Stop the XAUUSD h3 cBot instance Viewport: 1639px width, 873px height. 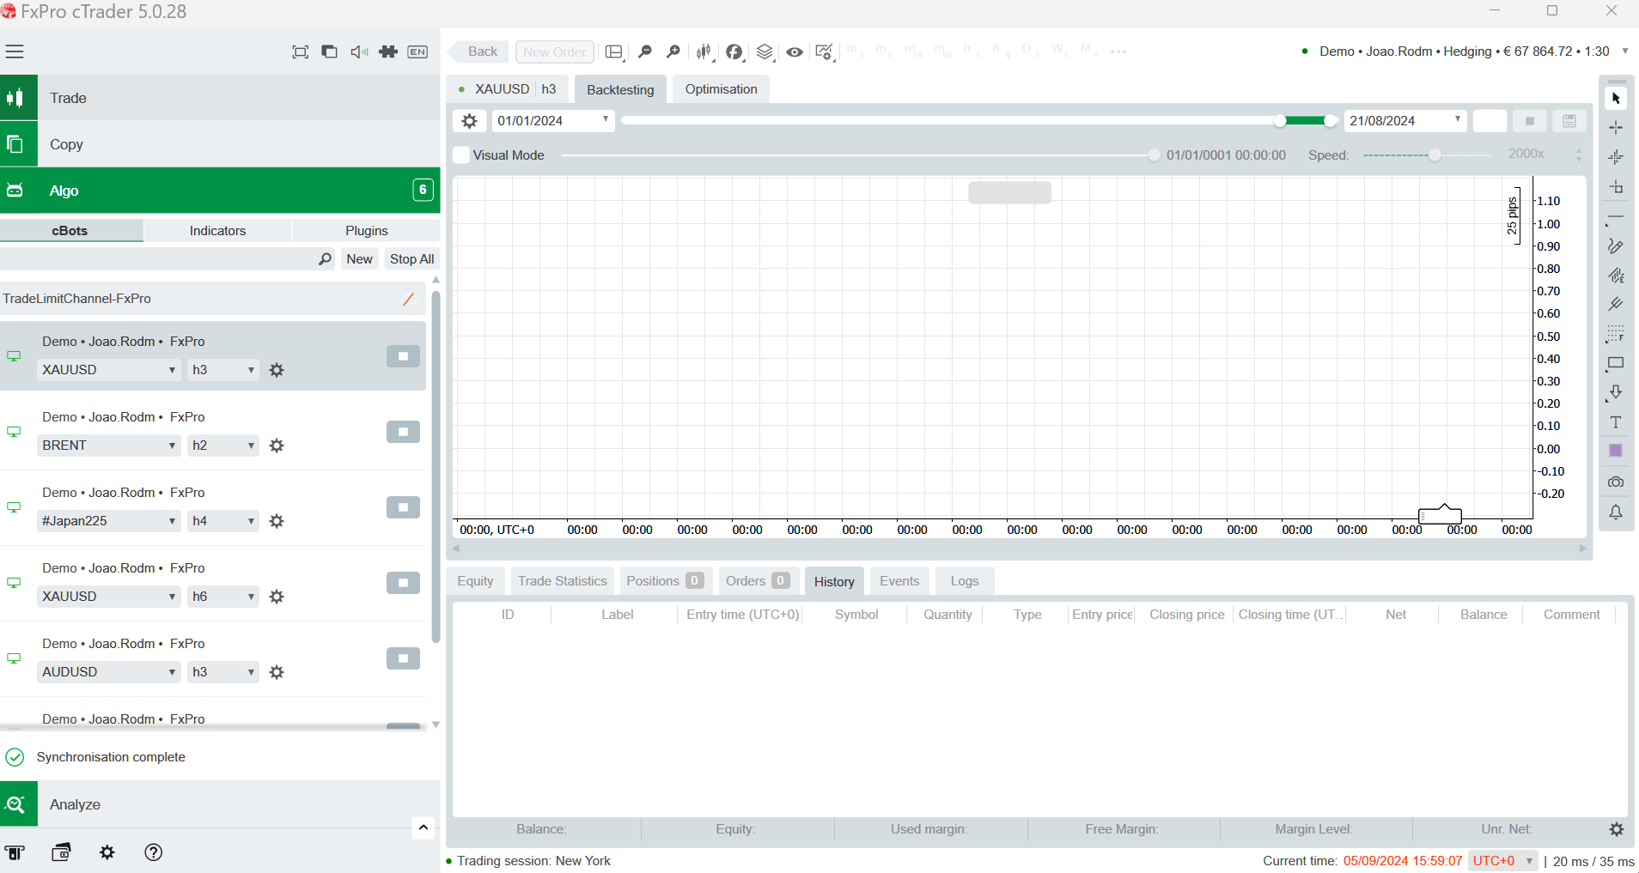point(403,356)
